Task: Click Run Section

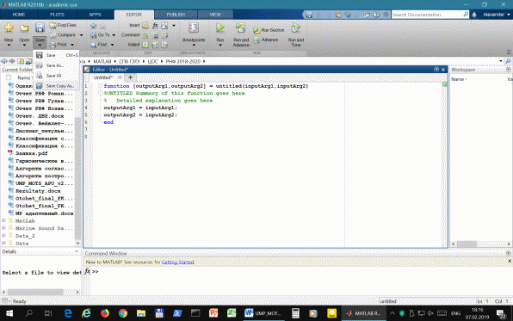Action: coord(269,30)
